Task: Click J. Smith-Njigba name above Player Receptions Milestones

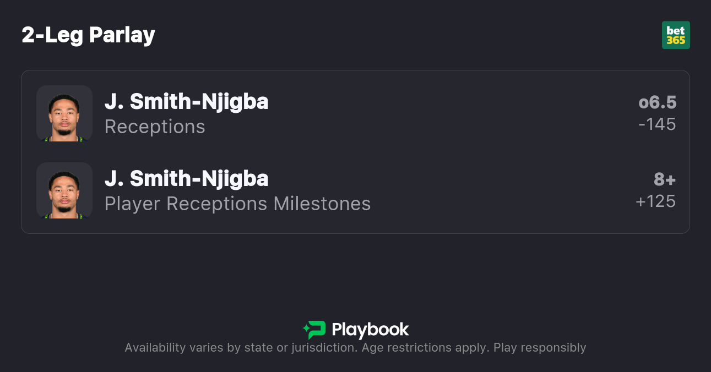Action: [186, 179]
